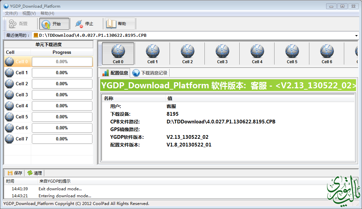The width and height of the screenshot is (362, 209).
Task: Click value V1.8_20130522_01
Action: (189, 145)
